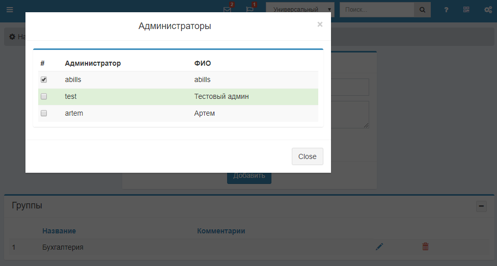The width and height of the screenshot is (497, 266).
Task: Click the search magnifier button
Action: pos(422,10)
